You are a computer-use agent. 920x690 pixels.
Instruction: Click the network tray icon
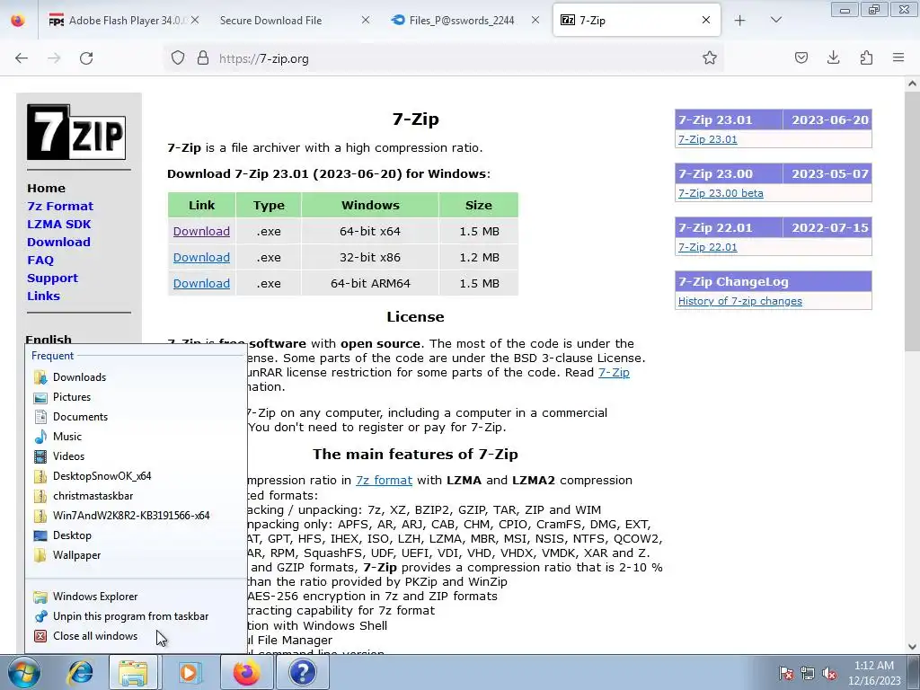(808, 674)
